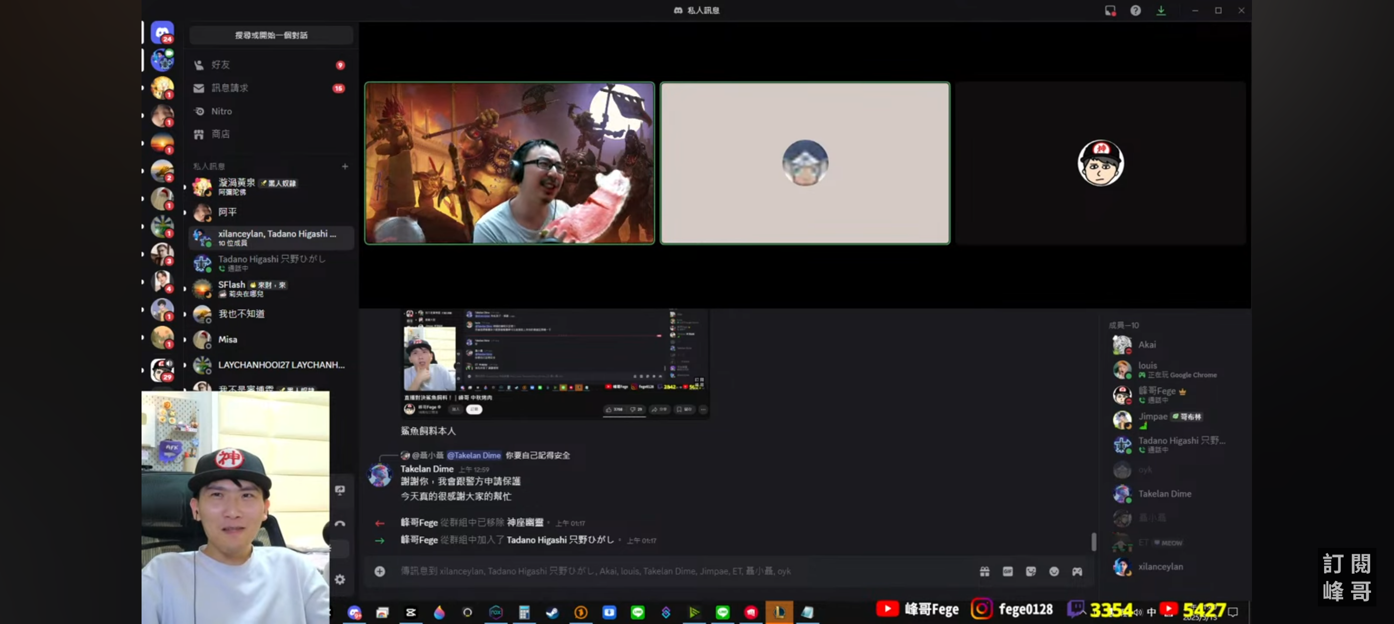1394x624 pixels.
Task: Create a new DM with plus icon
Action: [345, 166]
